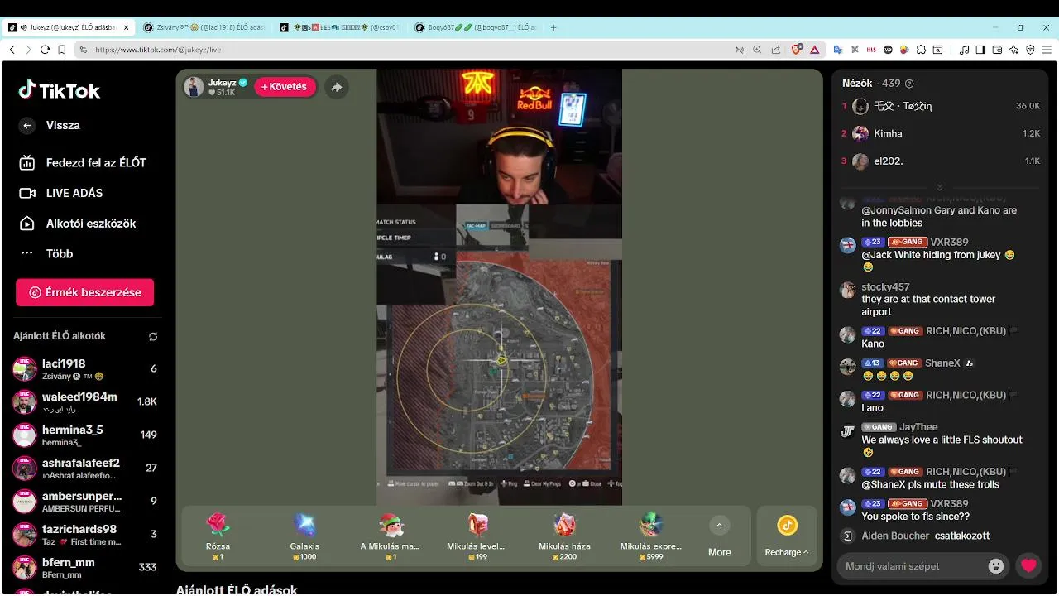The image size is (1059, 596).
Task: Open Leo AI sparkle icon
Action: click(1013, 50)
